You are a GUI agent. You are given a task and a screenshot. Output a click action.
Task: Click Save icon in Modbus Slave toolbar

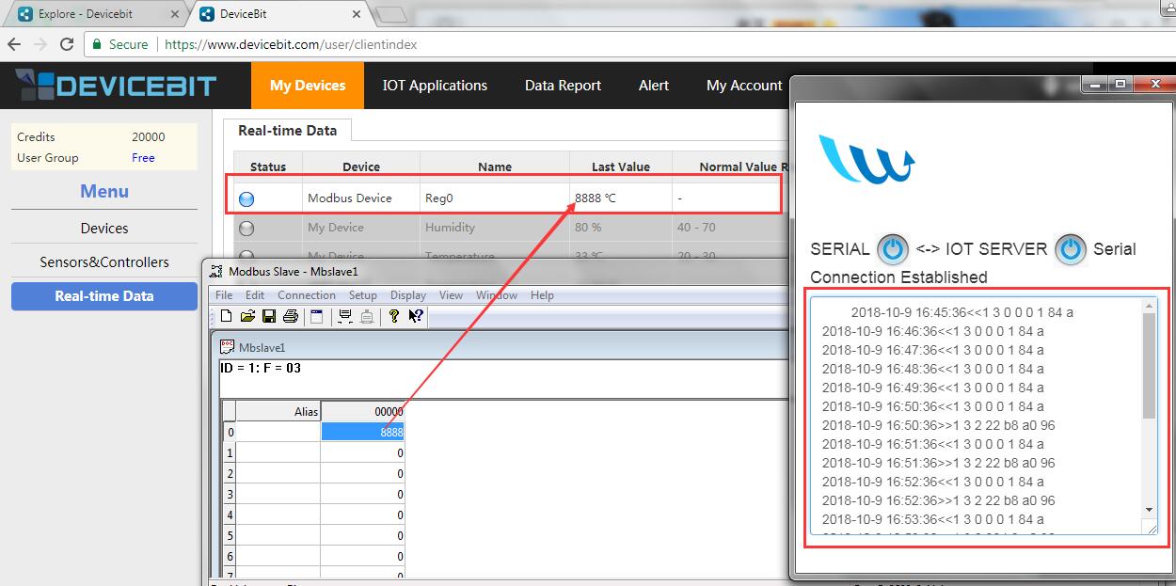(269, 316)
